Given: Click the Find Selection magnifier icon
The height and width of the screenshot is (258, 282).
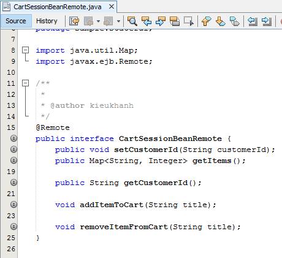Looking at the screenshot, I should point(132,21).
